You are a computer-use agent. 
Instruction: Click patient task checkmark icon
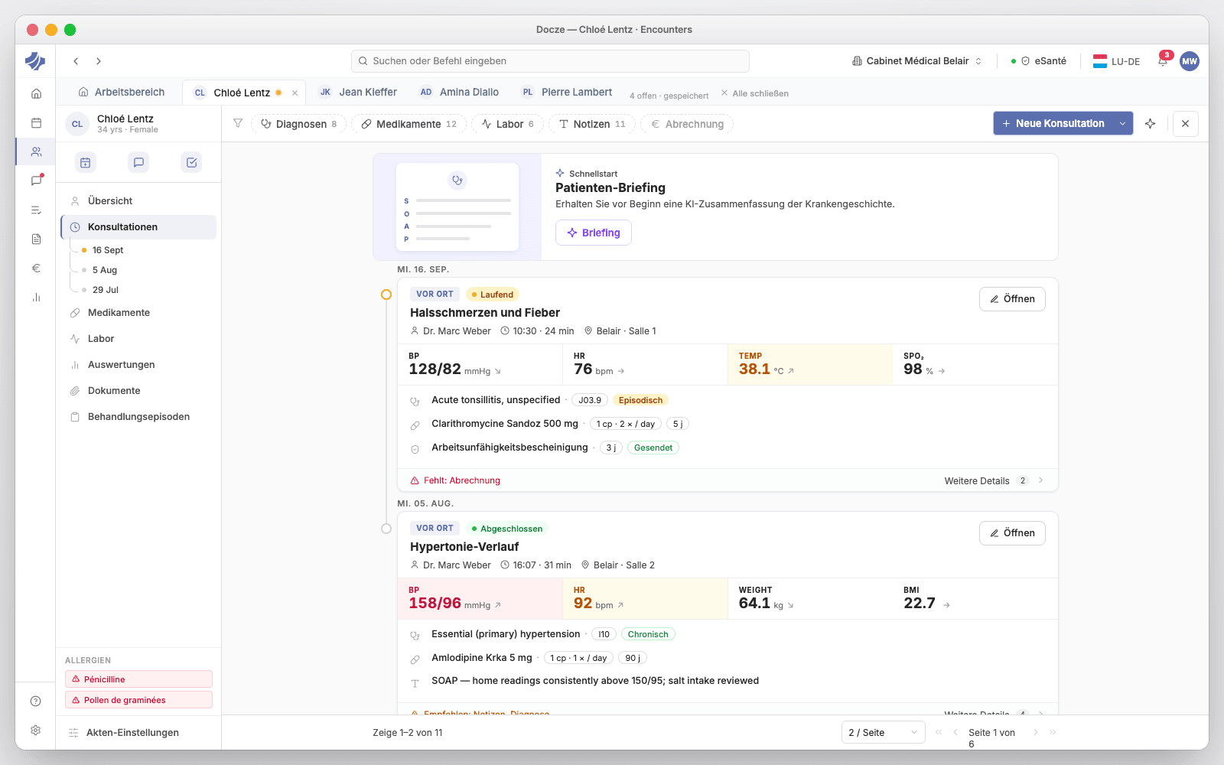click(191, 162)
